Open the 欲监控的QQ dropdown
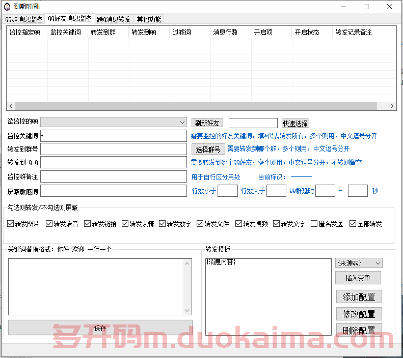Image resolution: width=403 pixels, height=358 pixels. click(182, 123)
